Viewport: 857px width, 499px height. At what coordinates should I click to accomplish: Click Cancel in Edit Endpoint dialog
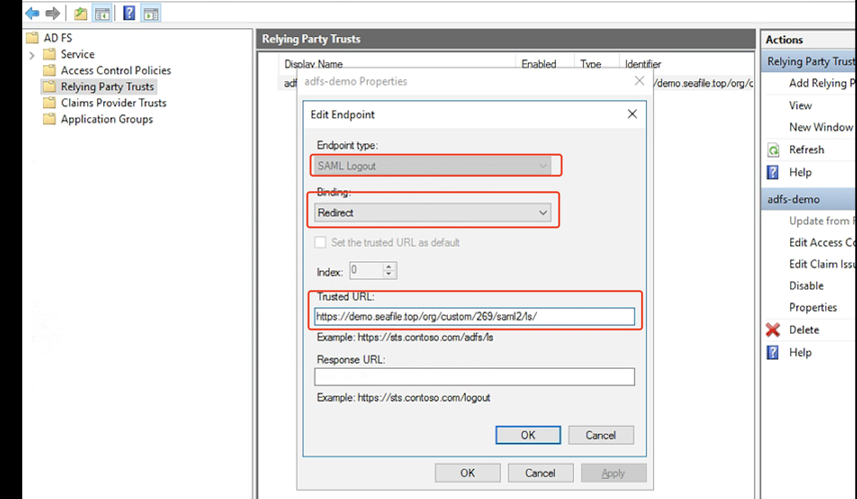pos(601,435)
